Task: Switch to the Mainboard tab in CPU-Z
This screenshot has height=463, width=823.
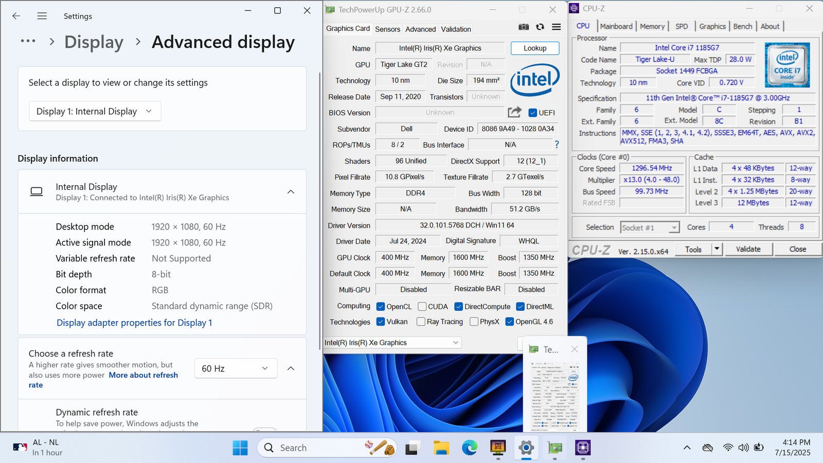Action: tap(616, 26)
